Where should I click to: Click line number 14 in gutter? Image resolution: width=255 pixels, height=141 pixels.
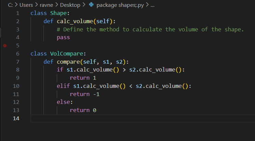[x=16, y=119]
